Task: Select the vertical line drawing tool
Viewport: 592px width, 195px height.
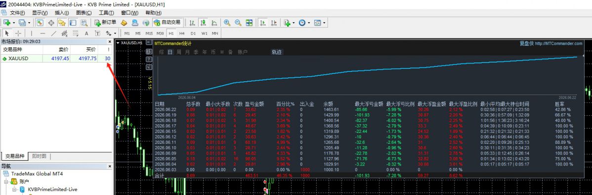Action: point(31,33)
